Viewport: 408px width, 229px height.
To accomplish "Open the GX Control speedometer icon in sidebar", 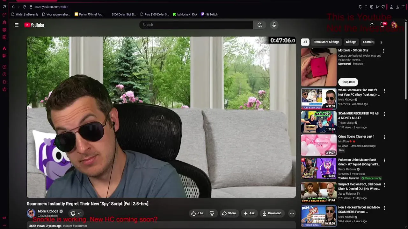I will point(4,15).
